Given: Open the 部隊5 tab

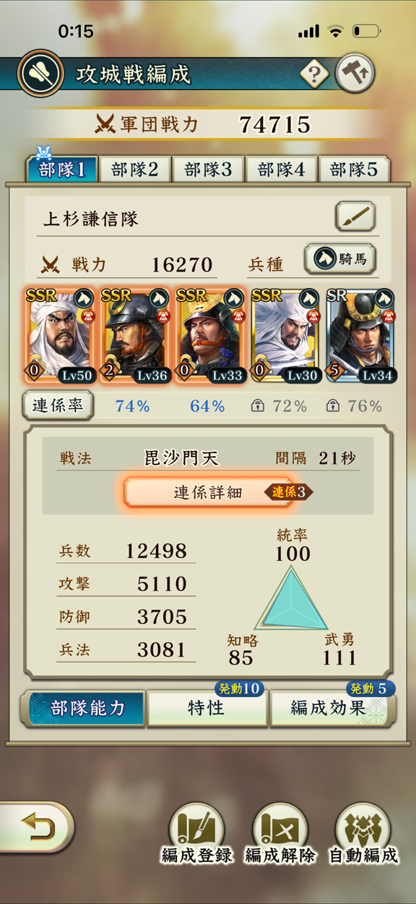Looking at the screenshot, I should coord(354,170).
